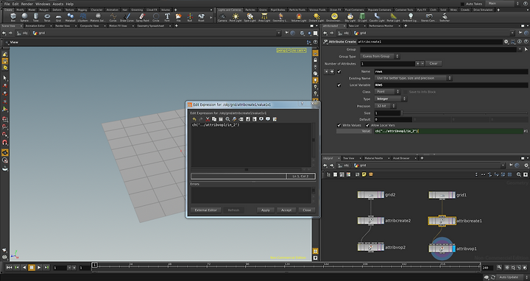Open the Group Type dropdown
Image resolution: width=530 pixels, height=281 pixels.
380,57
